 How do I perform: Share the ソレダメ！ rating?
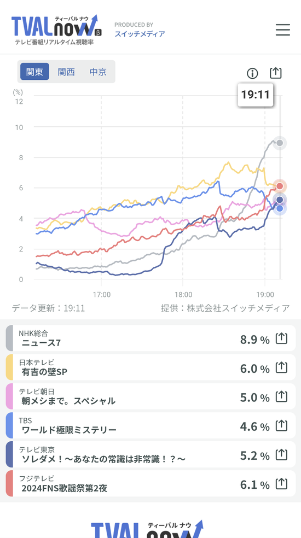pyautogui.click(x=281, y=455)
